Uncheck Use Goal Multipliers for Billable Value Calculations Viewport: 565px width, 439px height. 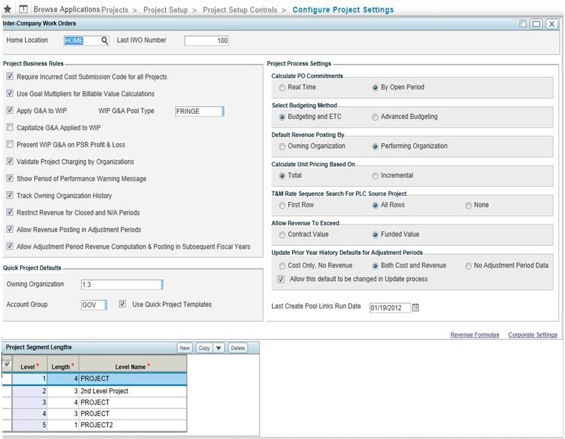pos(10,94)
